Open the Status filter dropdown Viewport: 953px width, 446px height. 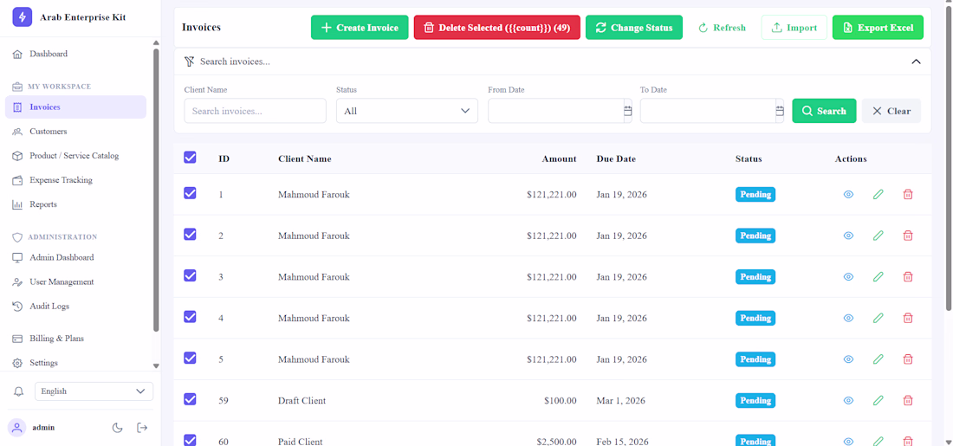click(407, 111)
